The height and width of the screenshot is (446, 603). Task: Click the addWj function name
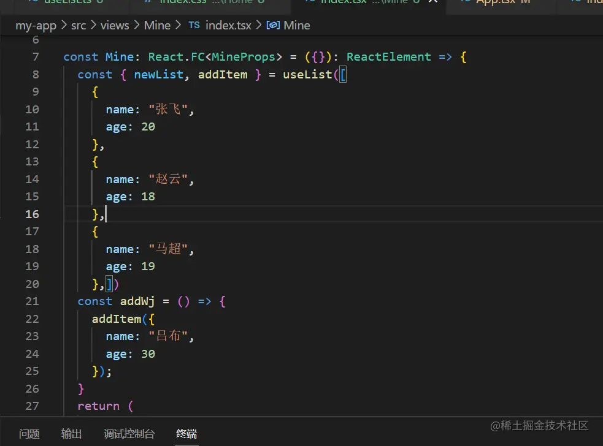click(137, 301)
